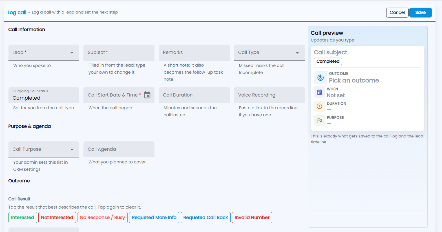Click the 'Call subject' preview title

pos(330,52)
